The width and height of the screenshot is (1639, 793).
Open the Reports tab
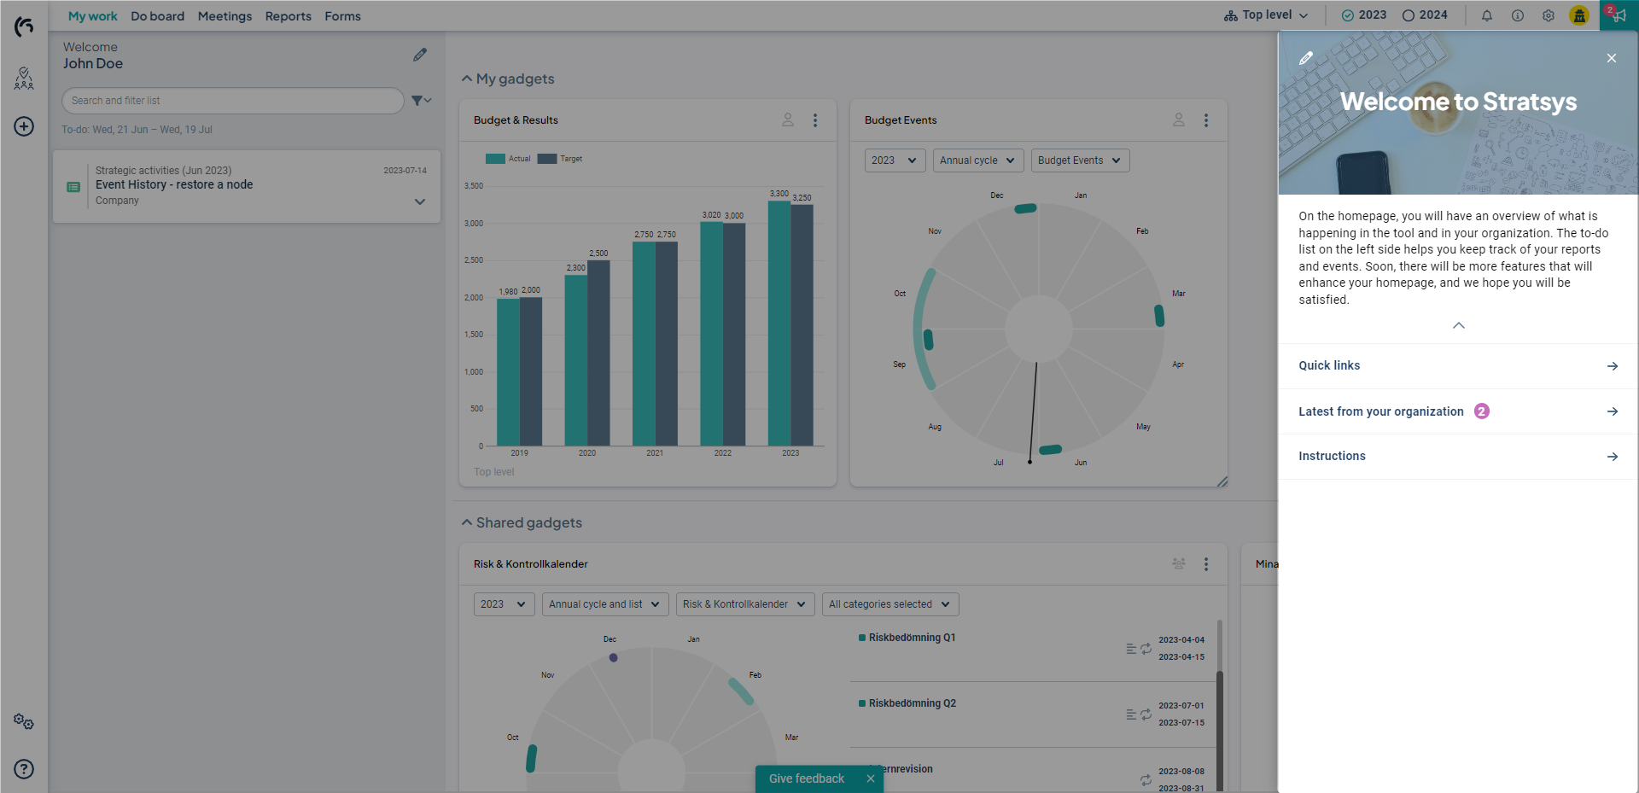[289, 16]
